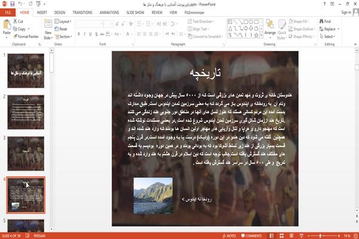Viewport: 359px width, 239px height.
Task: Toggle Strikethrough formatting
Action: [x=102, y=34]
